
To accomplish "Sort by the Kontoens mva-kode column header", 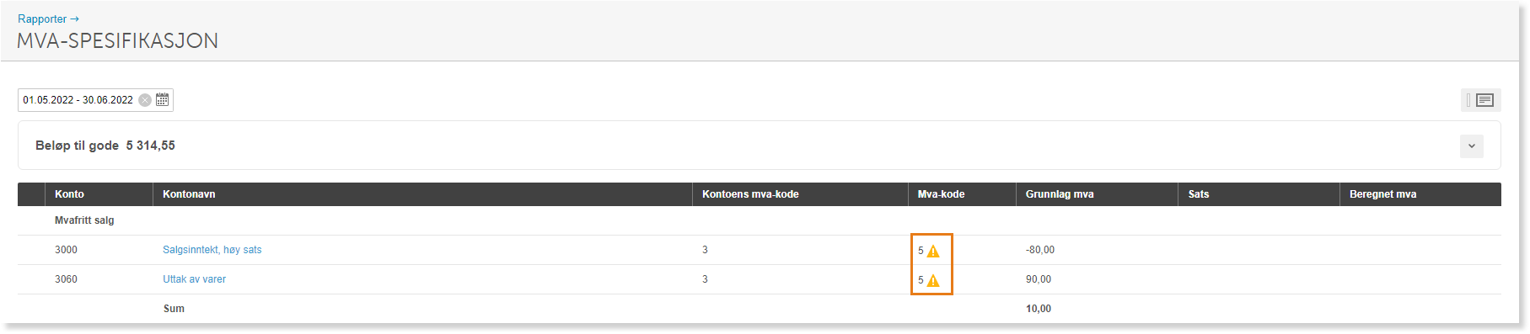I will (750, 194).
